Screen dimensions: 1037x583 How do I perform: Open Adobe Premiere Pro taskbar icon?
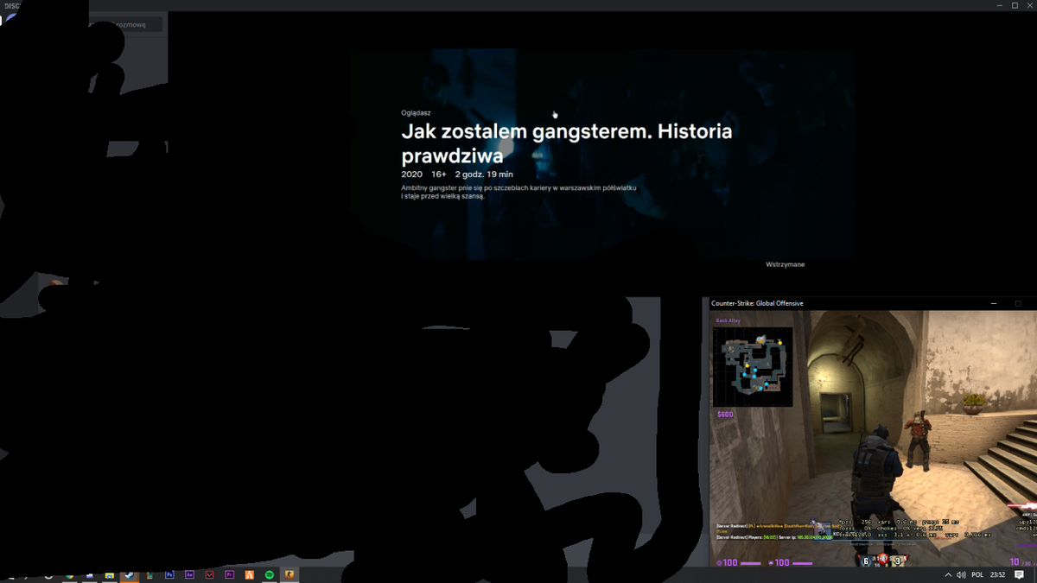point(229,574)
